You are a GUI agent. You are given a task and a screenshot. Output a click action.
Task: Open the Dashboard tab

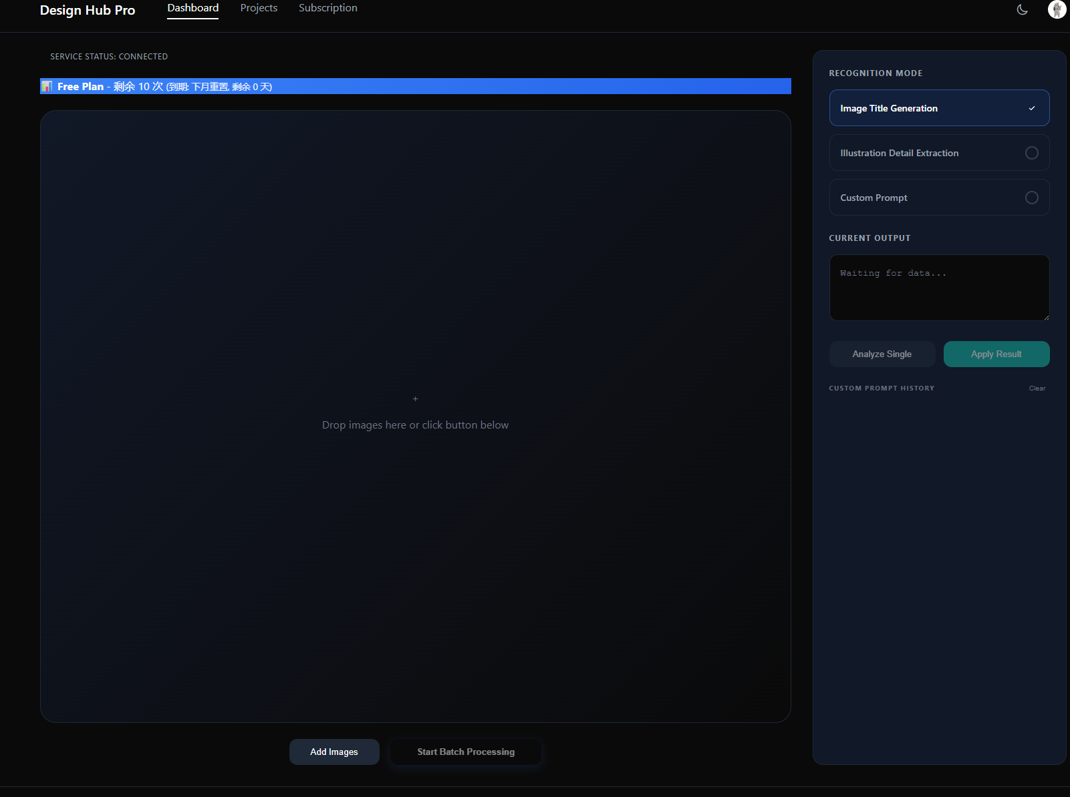click(x=192, y=8)
